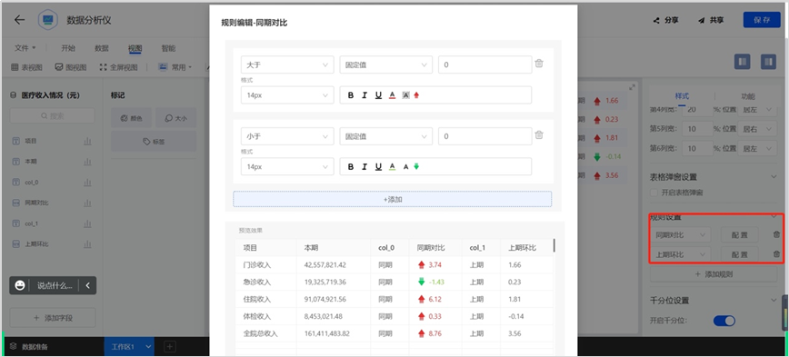Click the 表视图 toolbar item
This screenshot has height=357, width=789.
coord(26,67)
